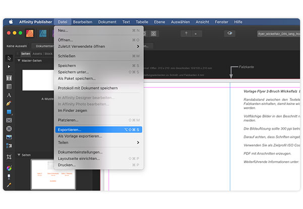Screen dimensions: 303x209
Task: Click the flyer_wickelfalz document title tab
Action: [x=279, y=34]
